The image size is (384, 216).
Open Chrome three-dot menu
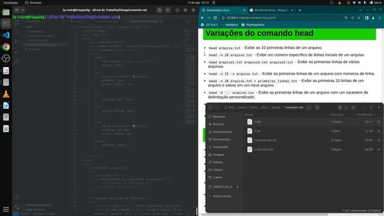[380, 17]
